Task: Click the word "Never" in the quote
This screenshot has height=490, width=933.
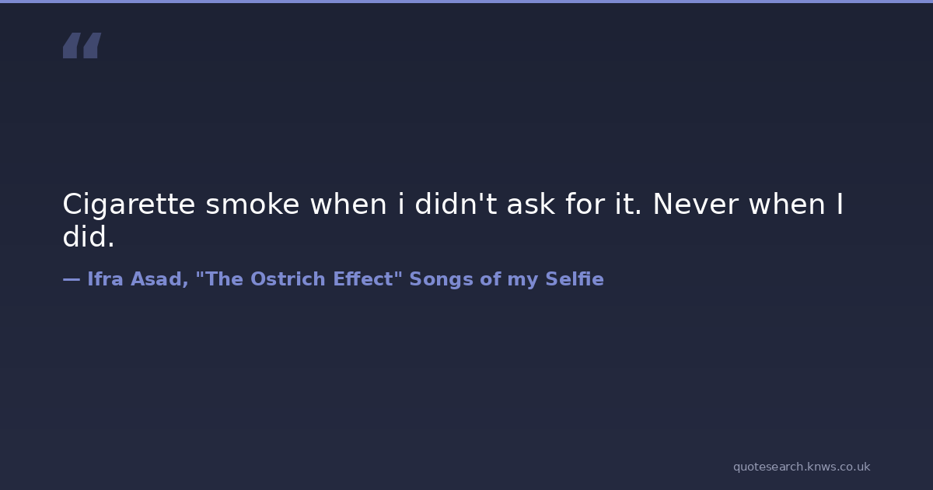Action: [695, 205]
